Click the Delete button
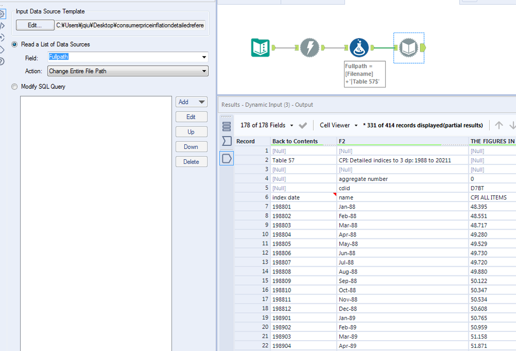This screenshot has height=351, width=516. point(191,162)
